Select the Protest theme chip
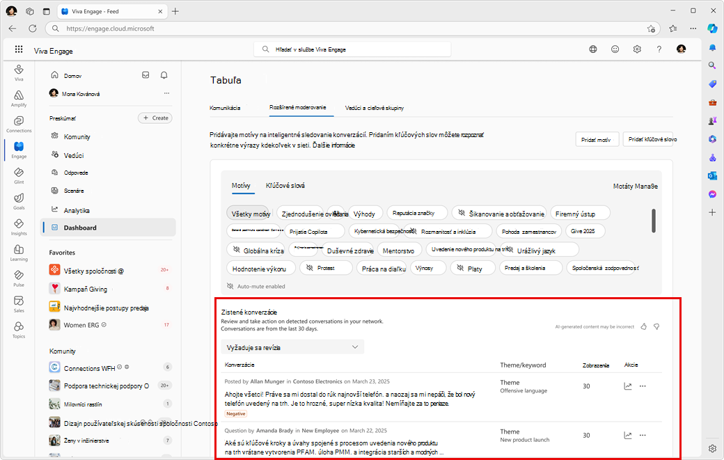 pos(326,268)
